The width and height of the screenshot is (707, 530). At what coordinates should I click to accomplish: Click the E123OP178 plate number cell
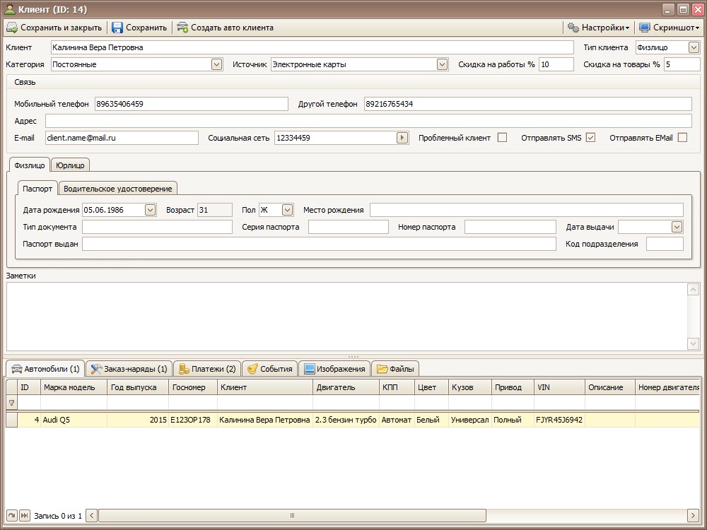coord(193,420)
